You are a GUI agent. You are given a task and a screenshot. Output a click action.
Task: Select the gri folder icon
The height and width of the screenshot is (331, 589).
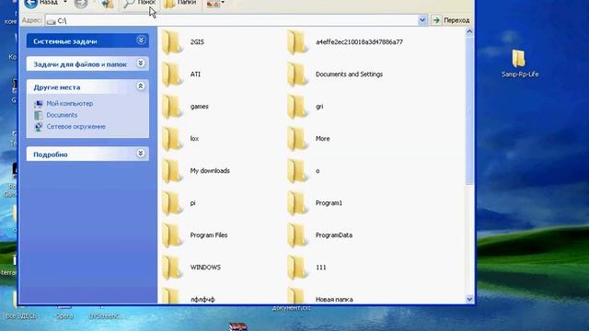(298, 107)
